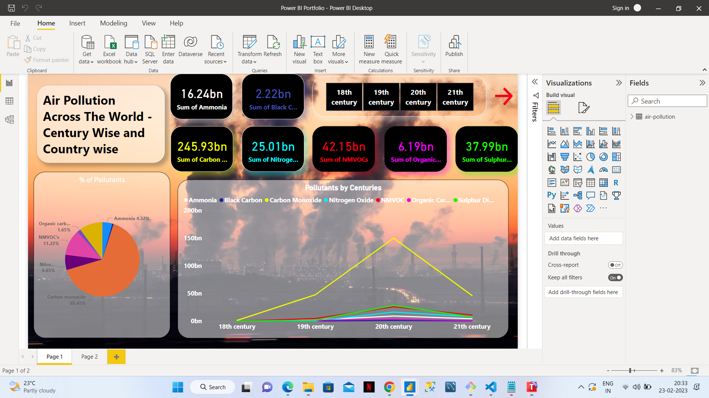
Task: Turn off Keep all filters
Action: [x=614, y=277]
